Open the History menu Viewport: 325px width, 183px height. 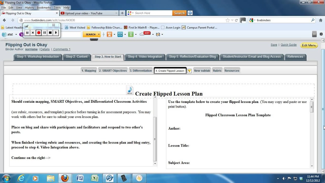pos(29,8)
